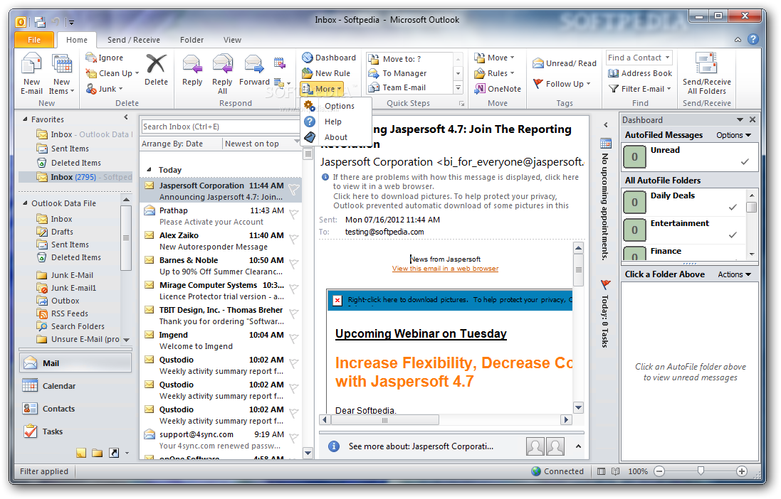Open Outlook Help question mark icon
Viewport: 781px width, 499px height.
tap(753, 39)
